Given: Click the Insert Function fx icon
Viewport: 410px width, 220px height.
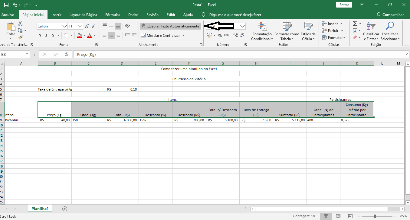Looking at the screenshot, I should tap(66, 54).
